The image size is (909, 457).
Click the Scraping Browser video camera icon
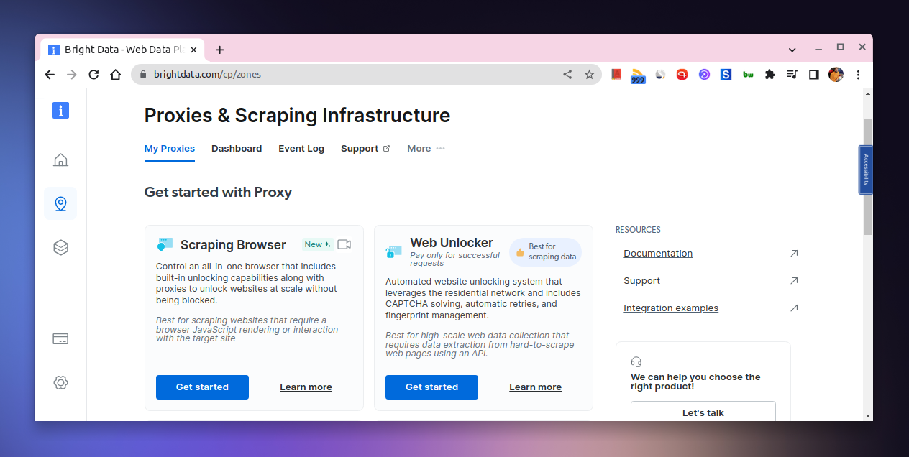[344, 244]
